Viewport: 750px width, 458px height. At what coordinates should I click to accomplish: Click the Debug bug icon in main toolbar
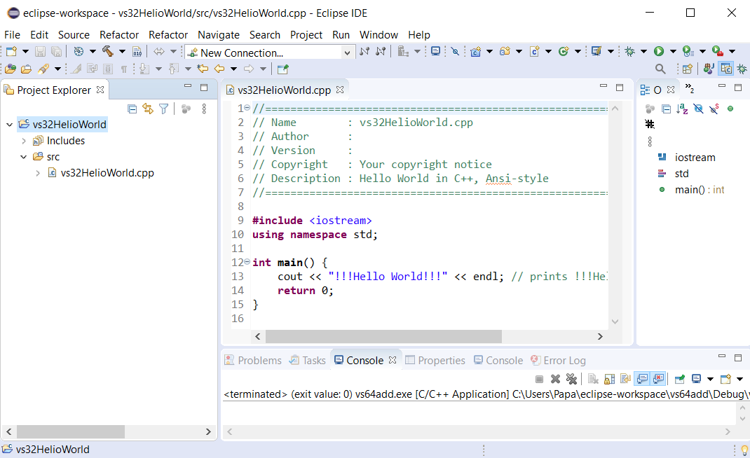click(x=629, y=51)
